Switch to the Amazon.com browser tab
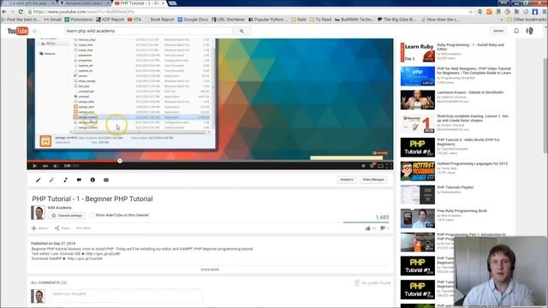The image size is (548, 308). pyautogui.click(x=86, y=3)
